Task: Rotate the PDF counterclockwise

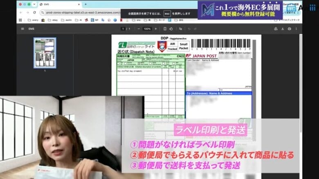Action: [x=171, y=29]
